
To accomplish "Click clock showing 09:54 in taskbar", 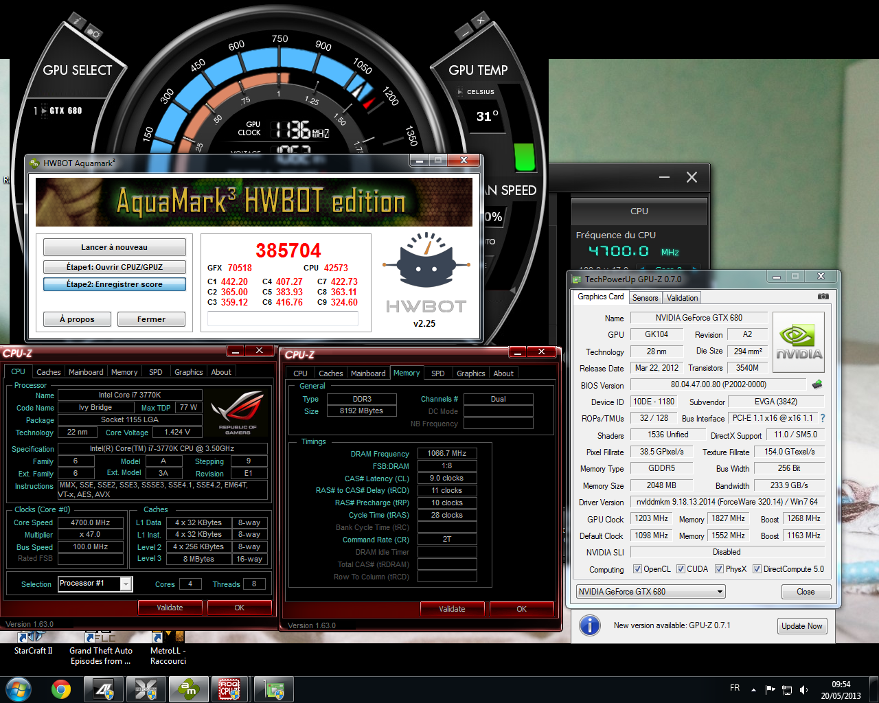I will 841,684.
